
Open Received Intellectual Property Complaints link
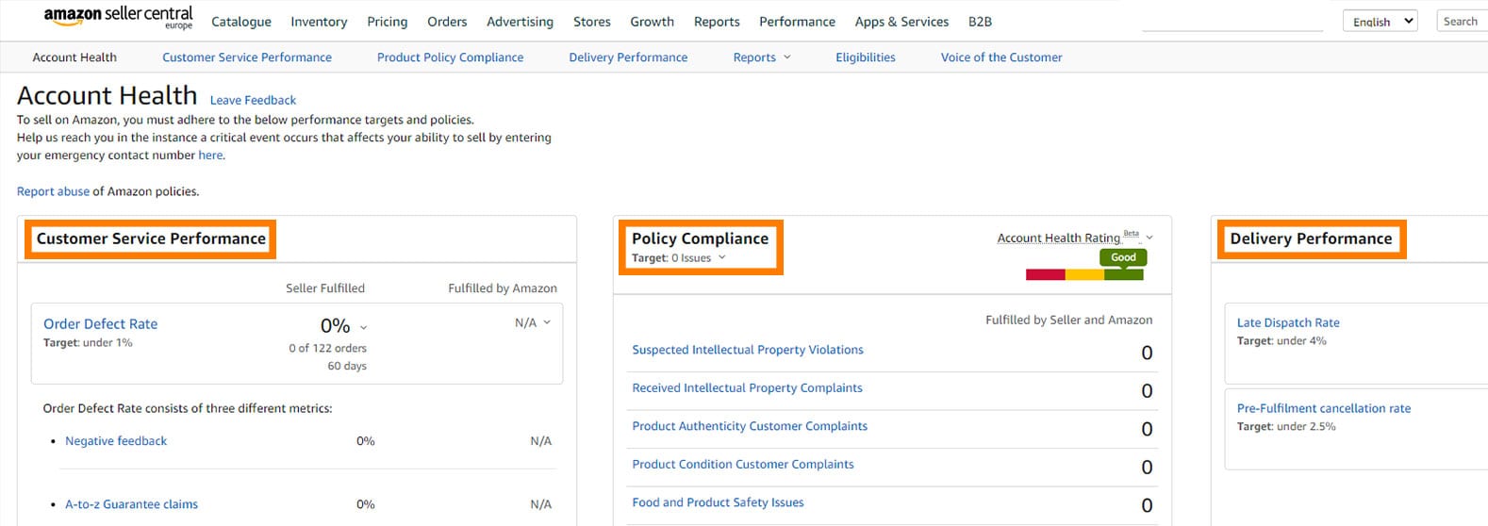click(x=747, y=388)
